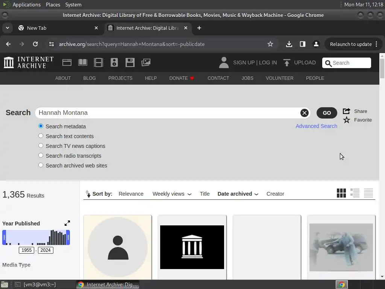This screenshot has height=289, width=385.
Task: Click the LOG IN link
Action: [268, 63]
